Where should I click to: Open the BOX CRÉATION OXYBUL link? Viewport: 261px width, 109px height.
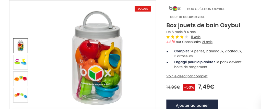click(206, 9)
